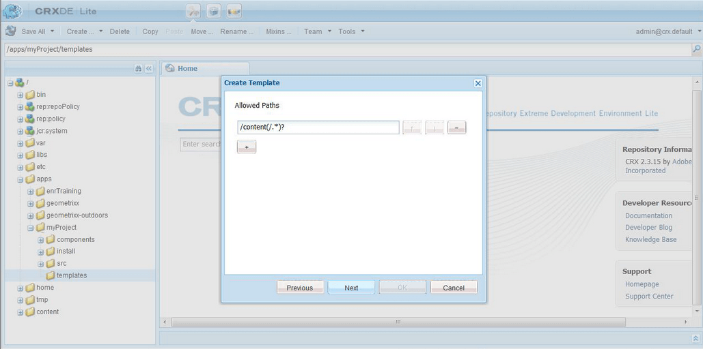Select the home folder
703x349 pixels.
pos(45,287)
